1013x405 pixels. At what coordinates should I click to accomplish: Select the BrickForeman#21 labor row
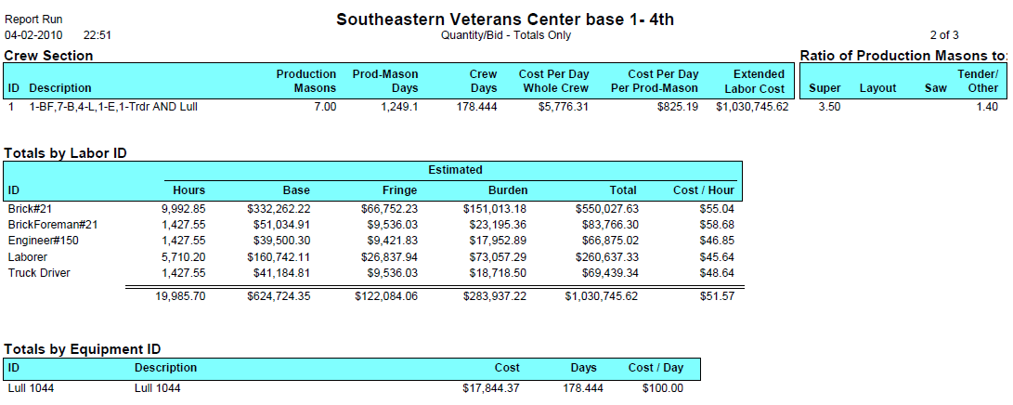pyautogui.click(x=53, y=225)
